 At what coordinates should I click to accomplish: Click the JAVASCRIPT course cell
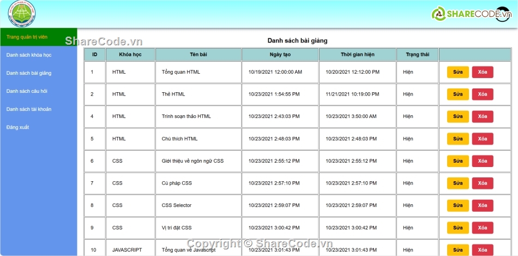130,247
